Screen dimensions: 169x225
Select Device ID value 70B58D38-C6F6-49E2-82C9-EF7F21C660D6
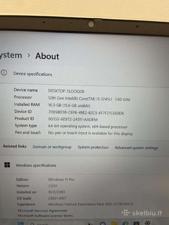click(x=86, y=112)
